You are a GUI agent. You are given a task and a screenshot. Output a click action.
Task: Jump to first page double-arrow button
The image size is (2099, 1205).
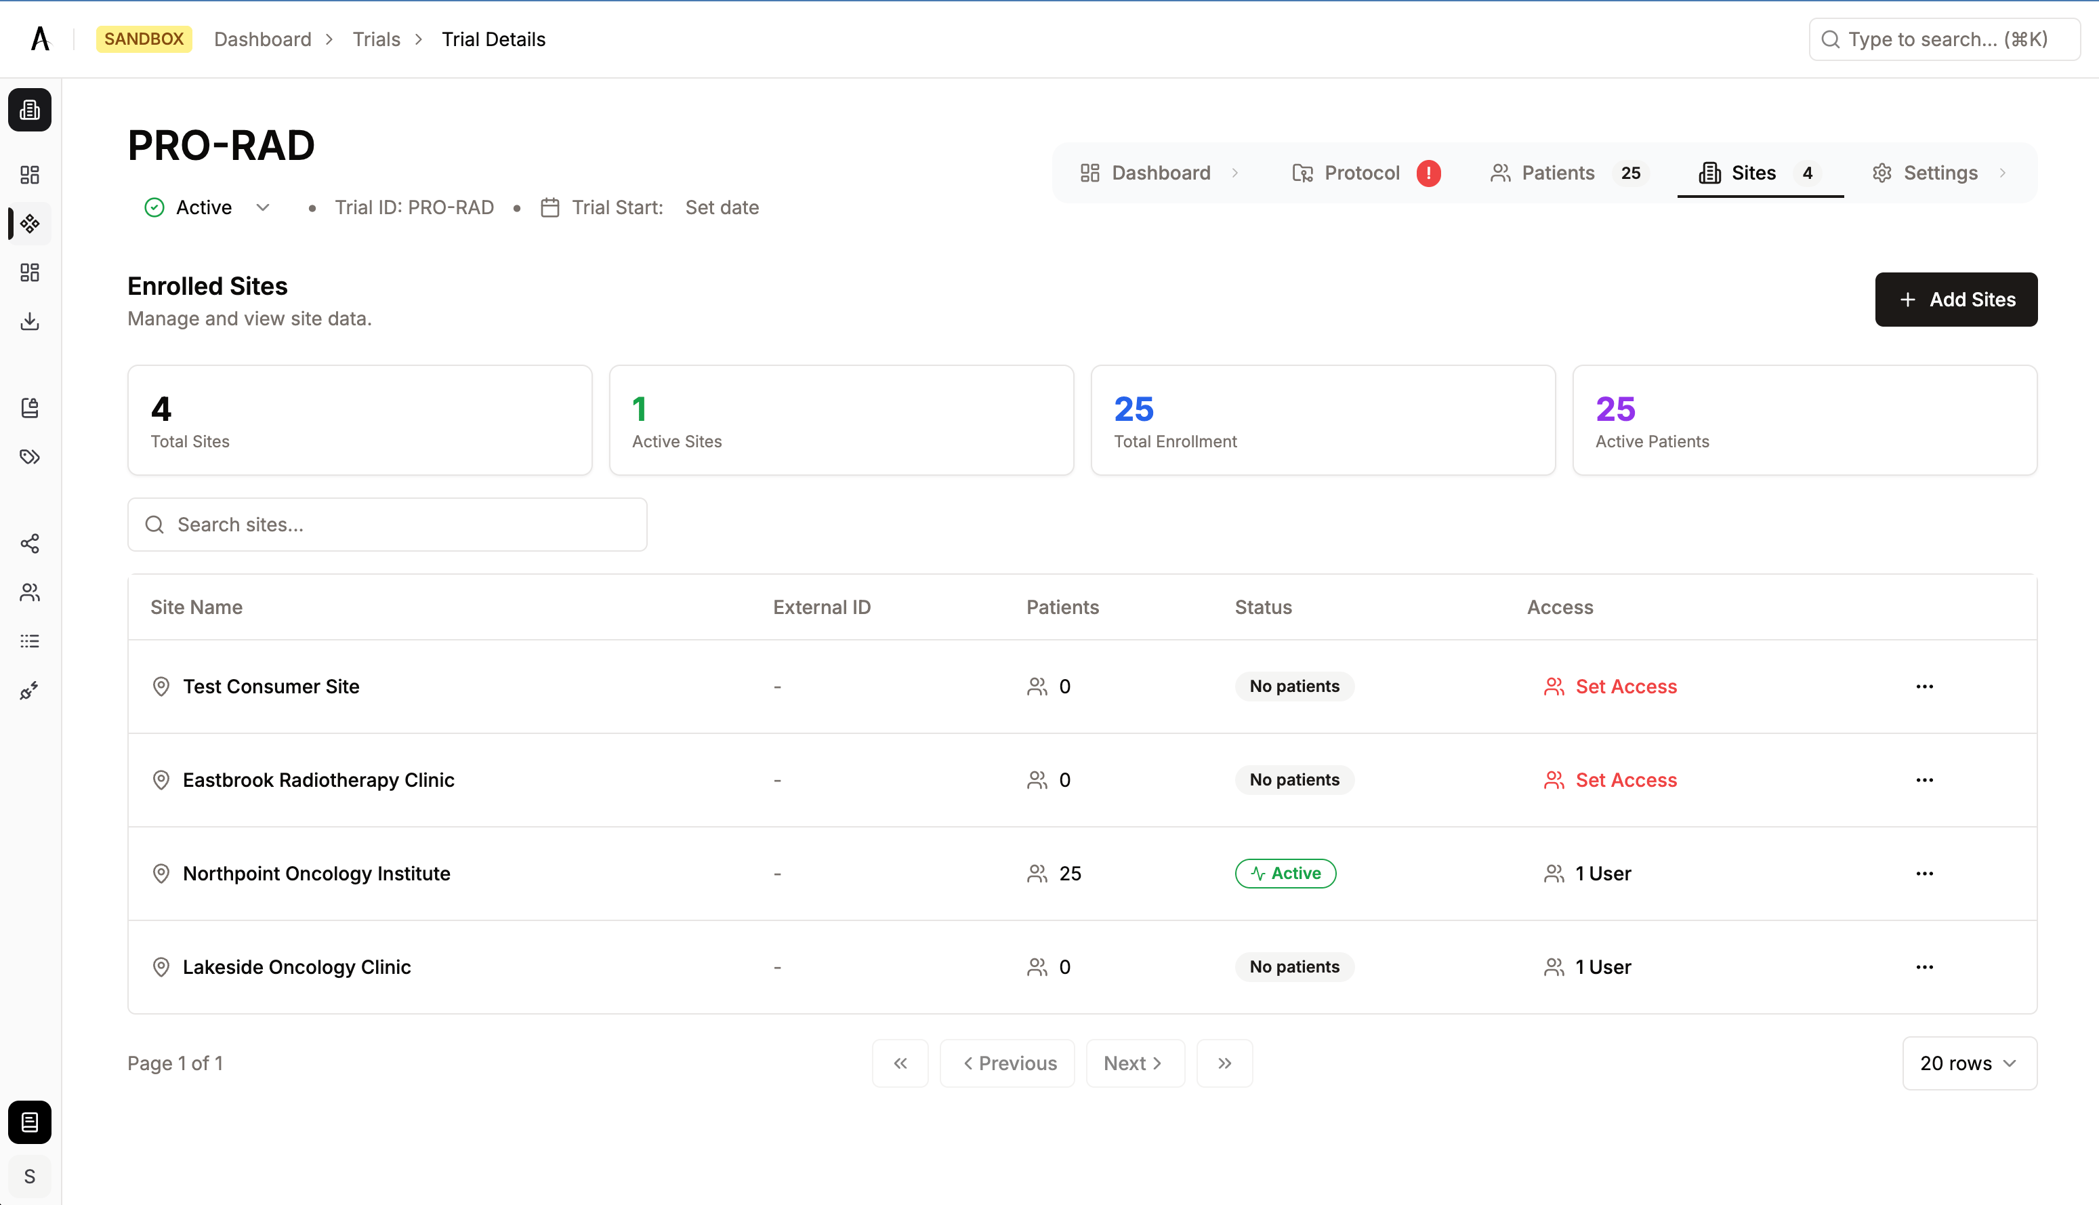coord(900,1063)
